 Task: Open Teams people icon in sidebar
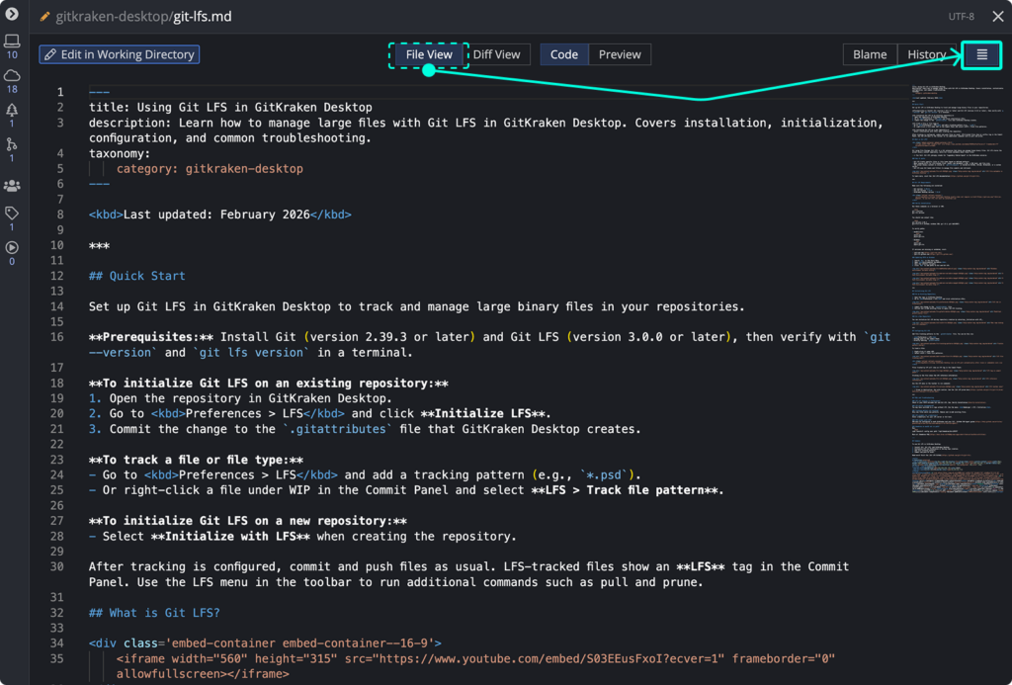pyautogui.click(x=12, y=185)
